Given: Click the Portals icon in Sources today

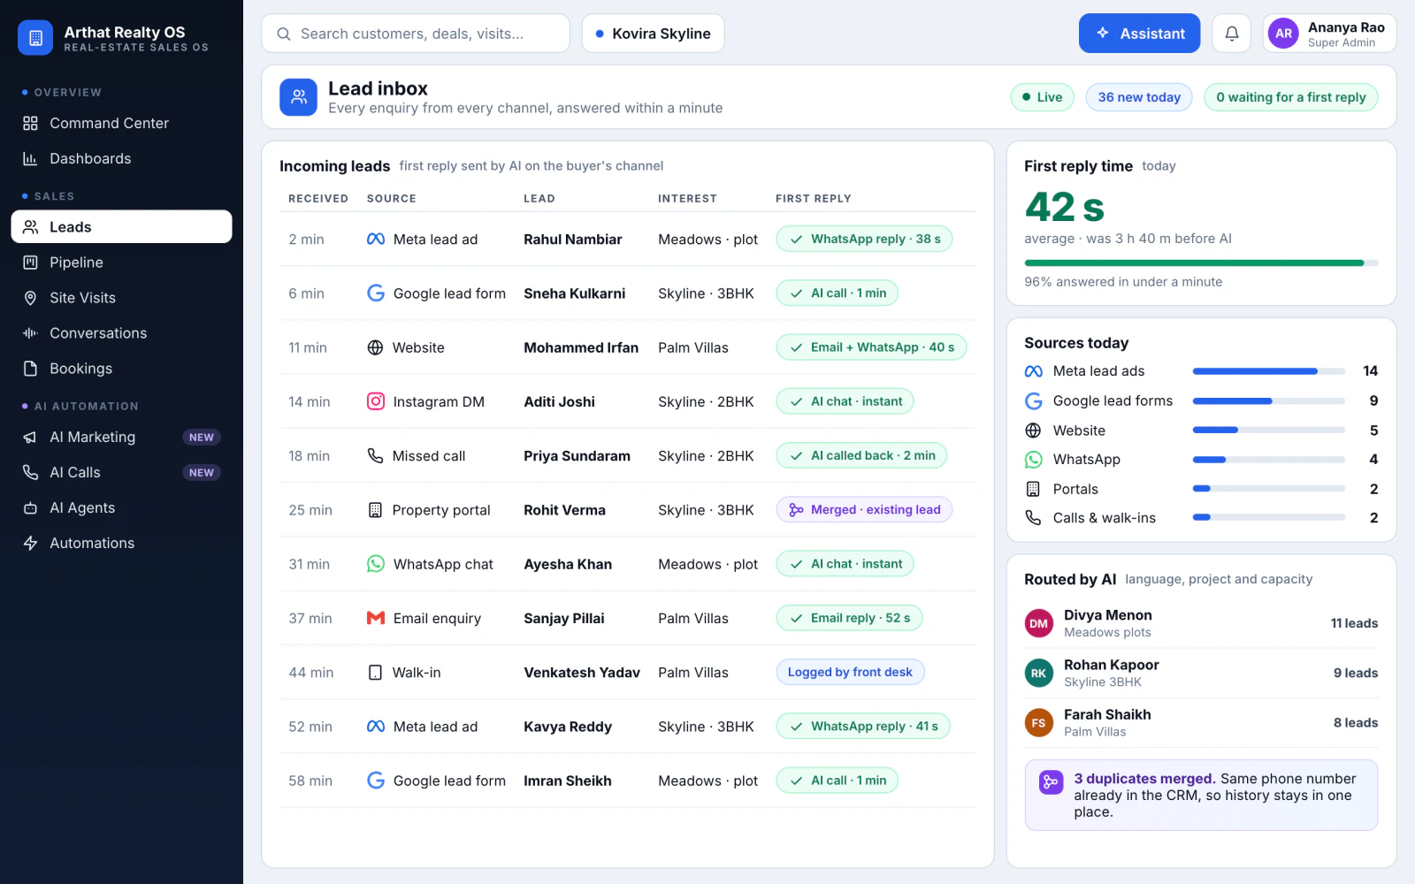Looking at the screenshot, I should click(x=1033, y=489).
